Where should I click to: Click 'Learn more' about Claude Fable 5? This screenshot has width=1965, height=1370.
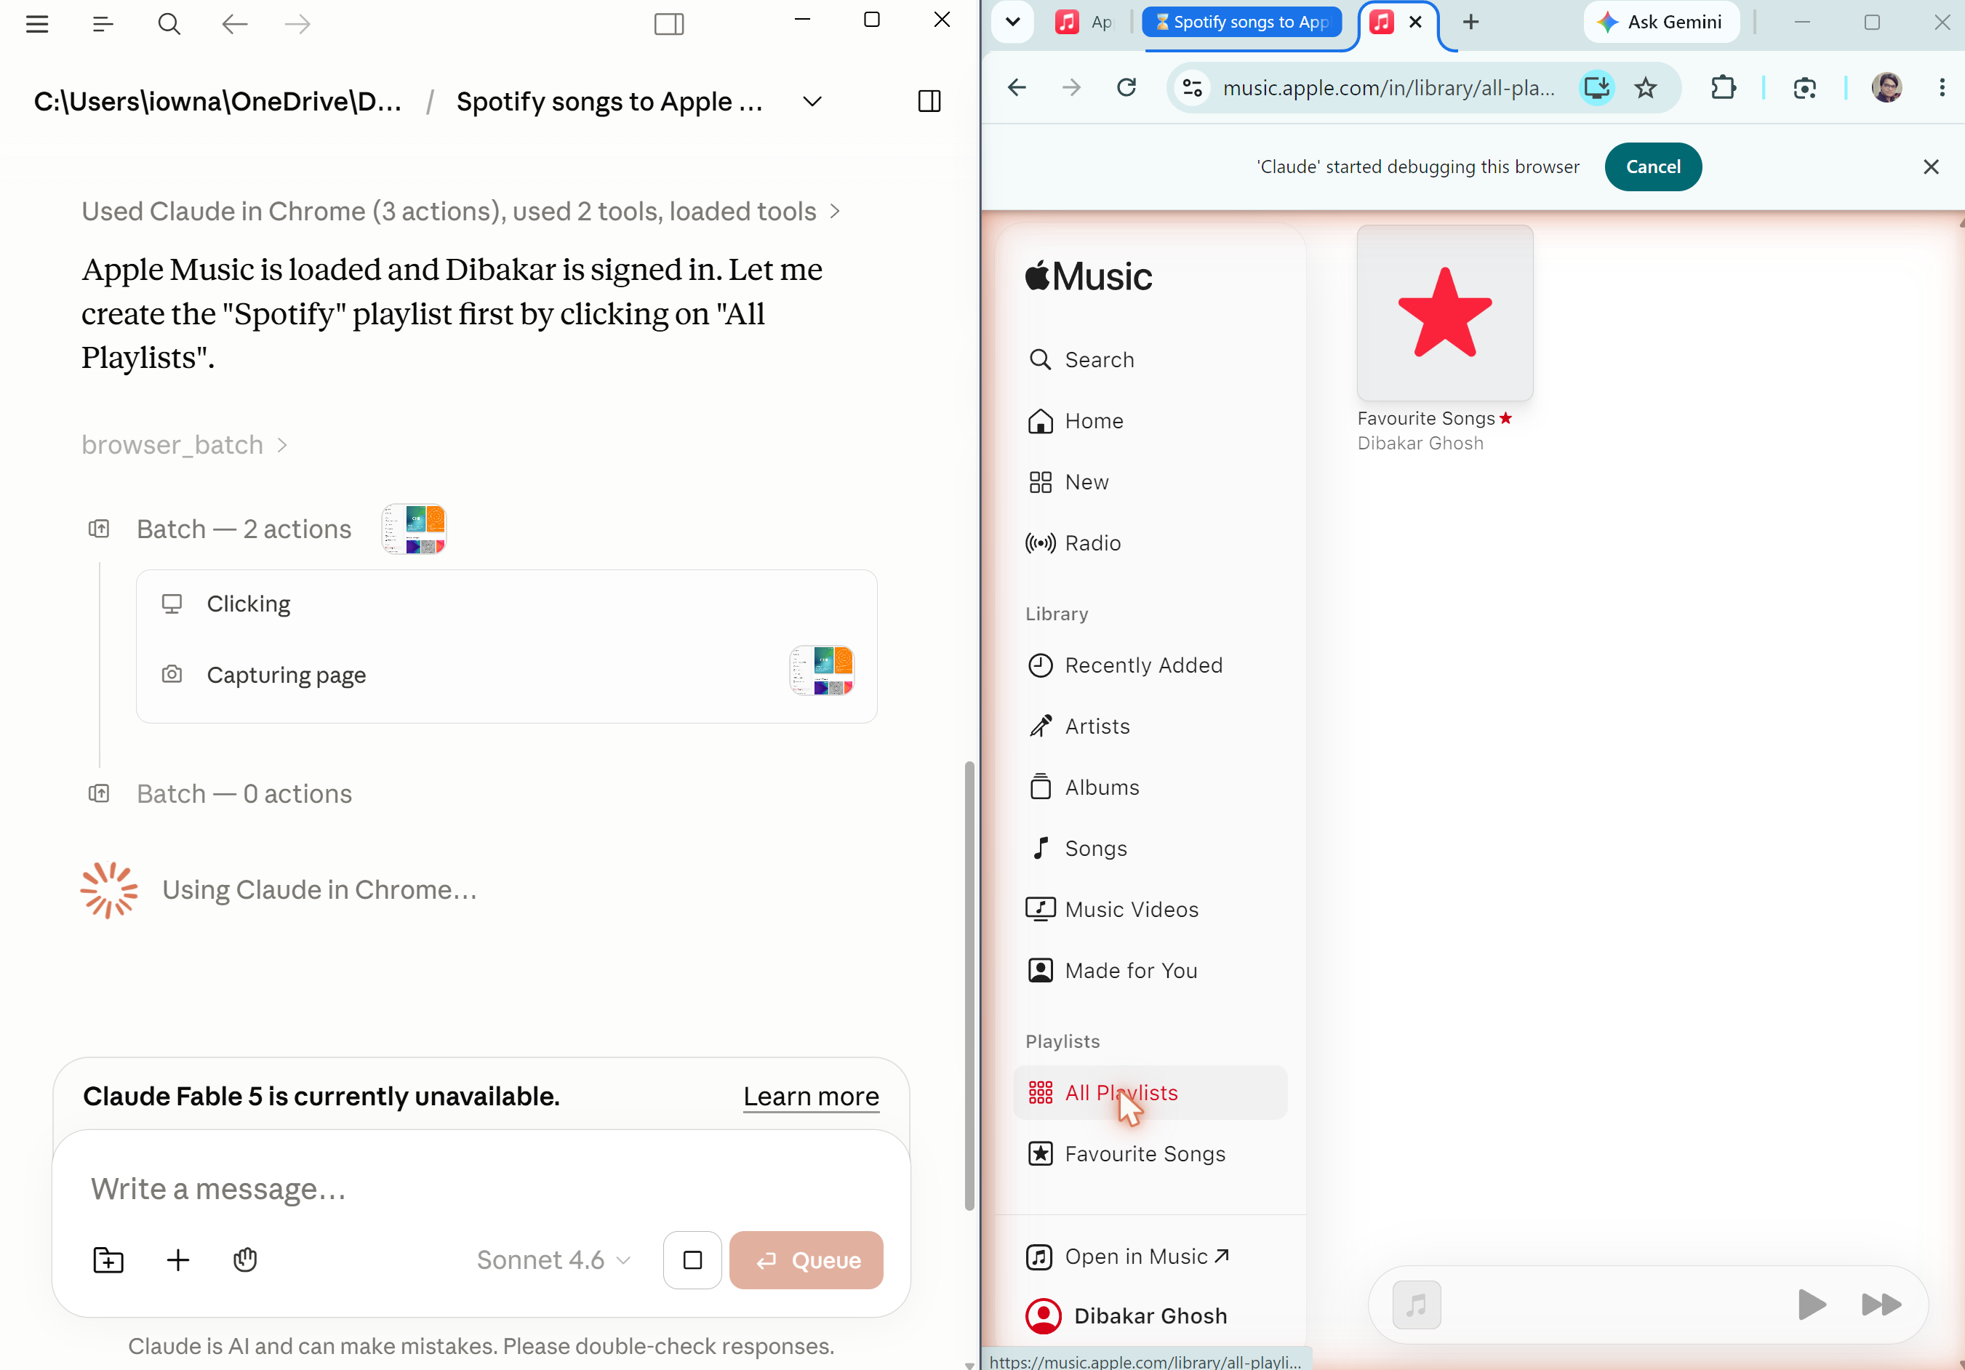point(810,1096)
